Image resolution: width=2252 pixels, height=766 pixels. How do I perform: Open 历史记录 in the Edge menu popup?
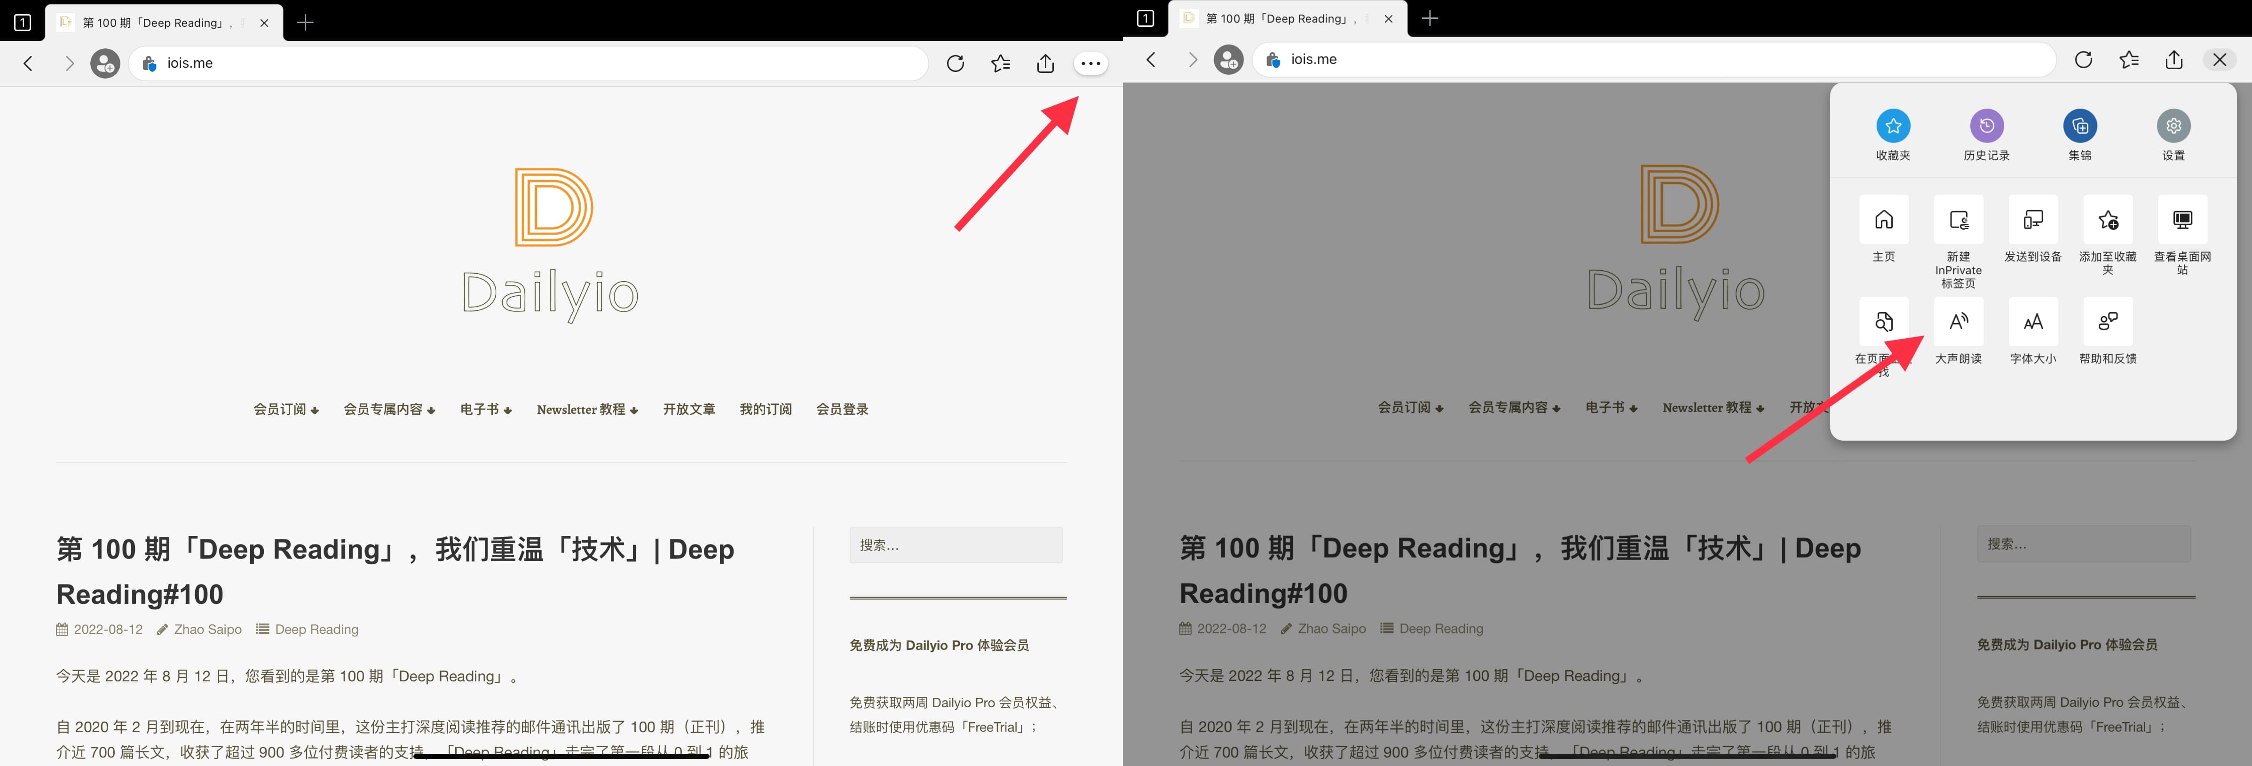pyautogui.click(x=1986, y=135)
